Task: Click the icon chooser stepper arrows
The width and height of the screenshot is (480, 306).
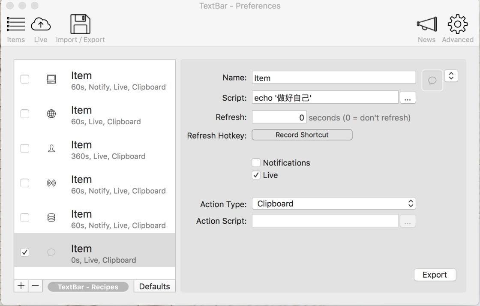Action: tap(451, 76)
